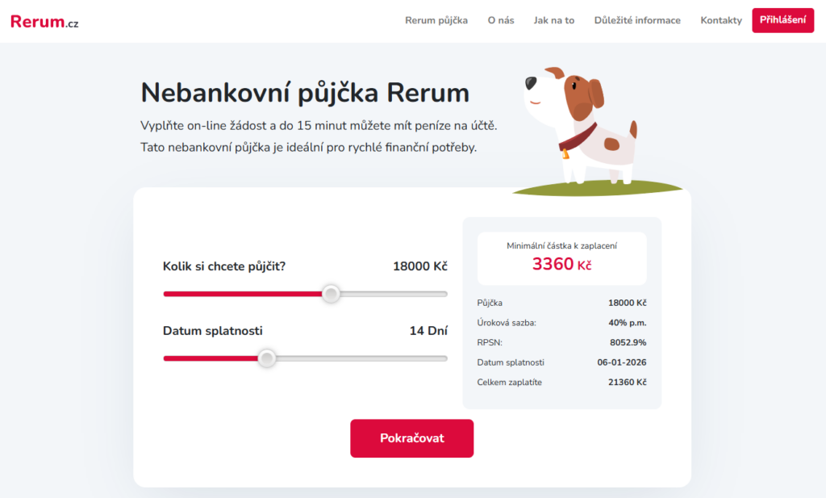Open the Důležité informace page
The height and width of the screenshot is (498, 826).
point(637,20)
